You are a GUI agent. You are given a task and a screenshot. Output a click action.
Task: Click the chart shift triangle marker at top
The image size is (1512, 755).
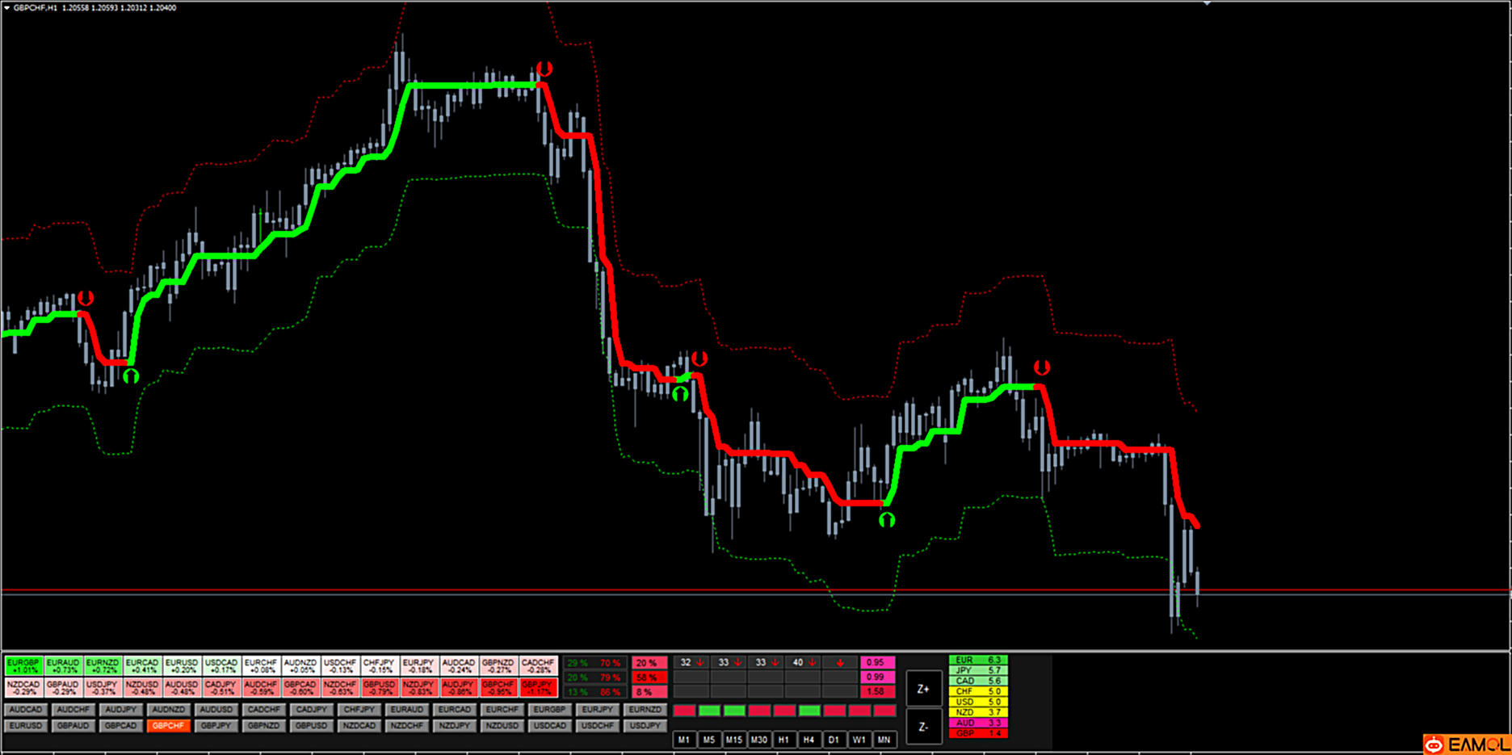point(1207,4)
